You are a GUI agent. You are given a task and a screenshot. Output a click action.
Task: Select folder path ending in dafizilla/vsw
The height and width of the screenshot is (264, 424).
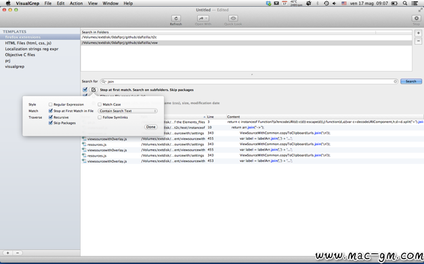[246, 43]
